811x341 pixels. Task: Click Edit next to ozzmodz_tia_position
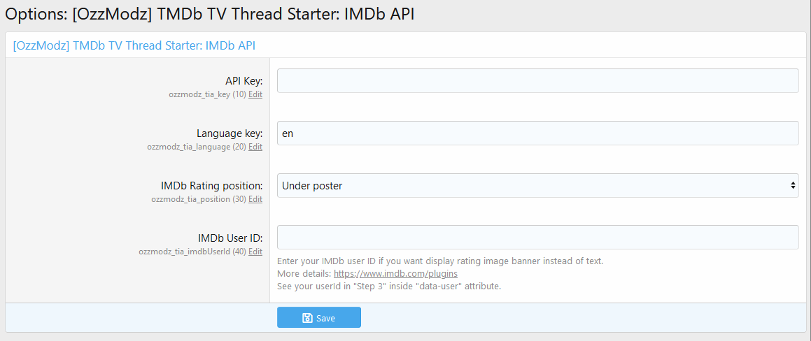(255, 199)
